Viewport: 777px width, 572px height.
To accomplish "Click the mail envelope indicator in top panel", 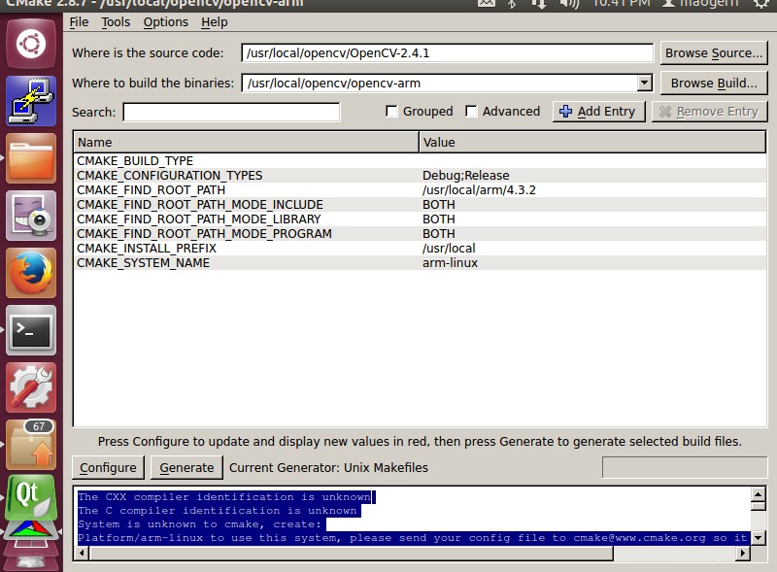I will point(487,4).
